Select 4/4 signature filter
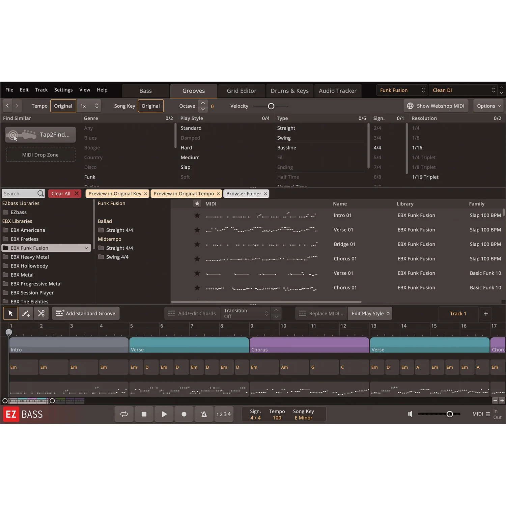 377,148
